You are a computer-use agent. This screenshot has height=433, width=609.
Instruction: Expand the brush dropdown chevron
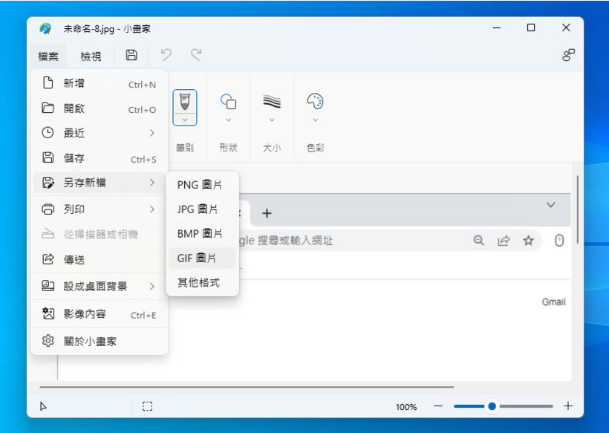[x=185, y=120]
